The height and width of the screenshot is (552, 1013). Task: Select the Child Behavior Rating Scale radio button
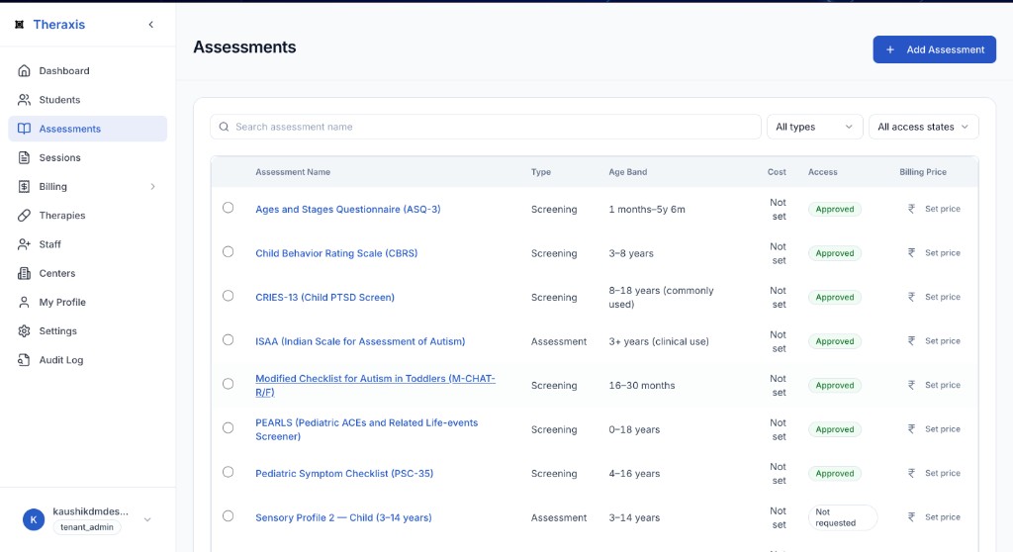pyautogui.click(x=229, y=251)
